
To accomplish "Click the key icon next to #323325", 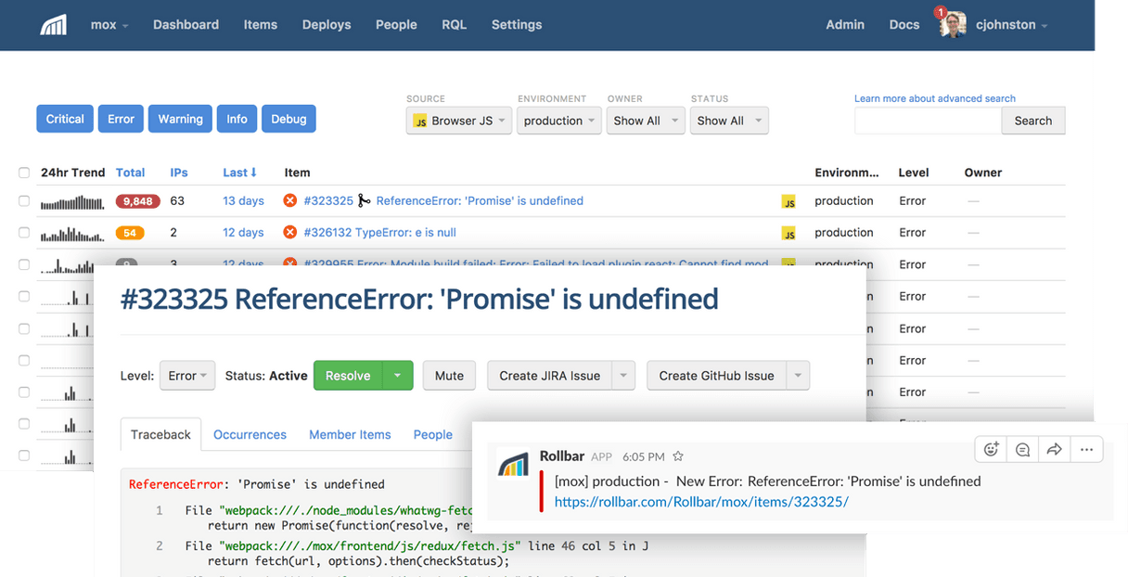I will pos(364,199).
